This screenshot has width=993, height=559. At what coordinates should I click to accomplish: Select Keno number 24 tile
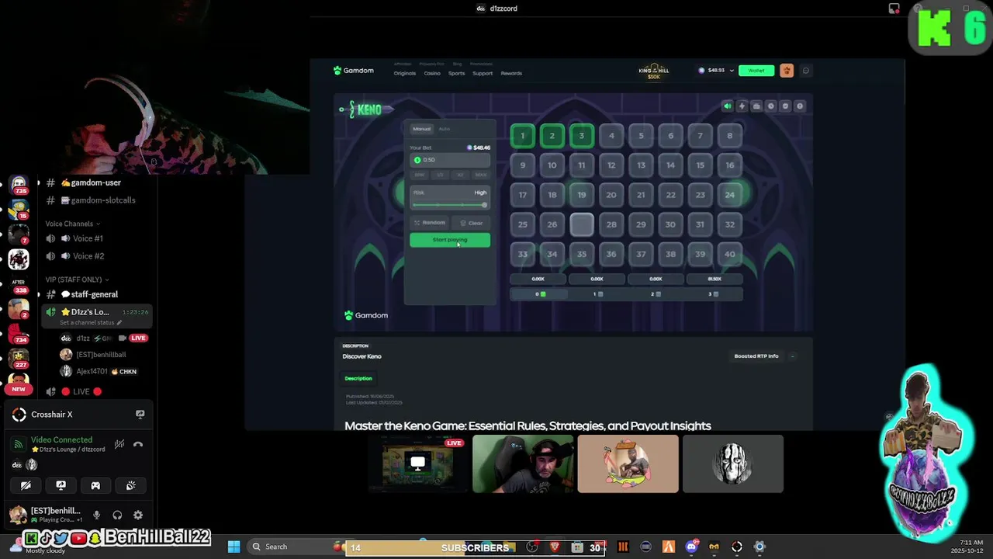click(x=730, y=195)
